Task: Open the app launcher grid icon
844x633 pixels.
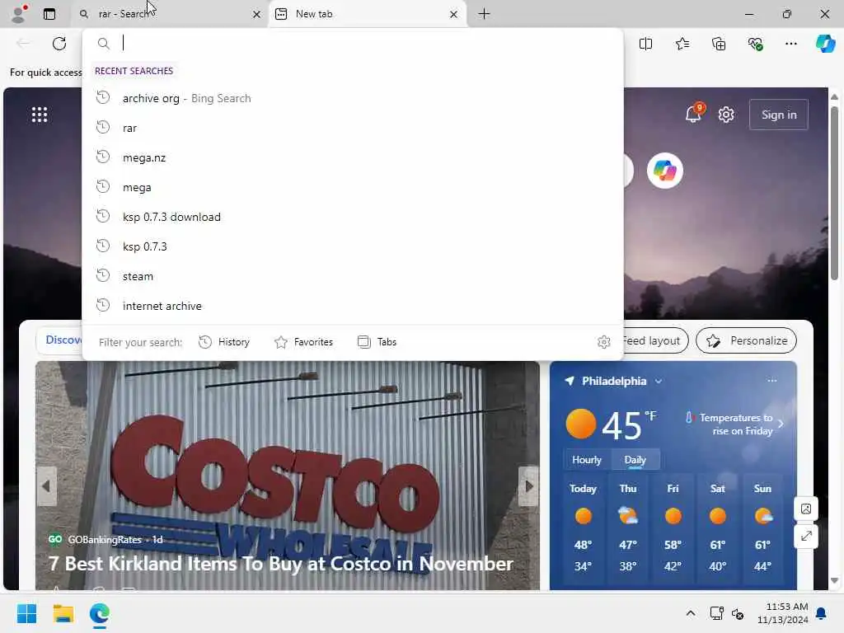Action: tap(40, 115)
